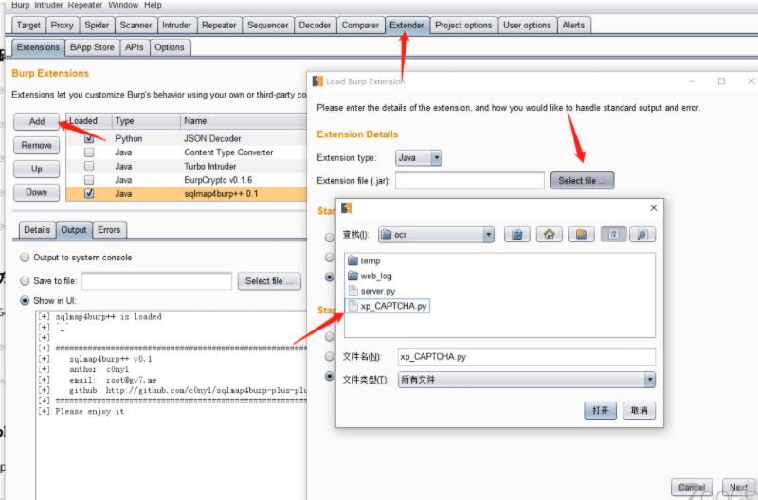Open the Extender Options sub-tab
758x500 pixels.
(170, 47)
